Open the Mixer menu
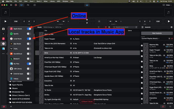Screen dimensions: 174x109 click(x=46, y=1)
